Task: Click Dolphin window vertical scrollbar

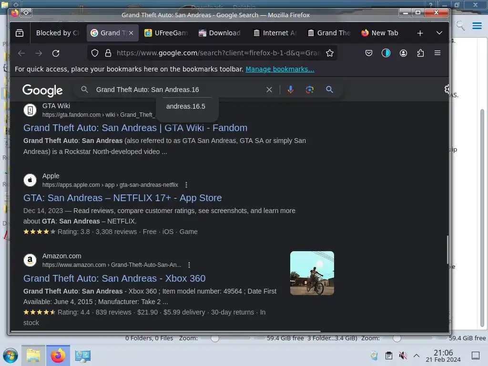Action: [482, 218]
